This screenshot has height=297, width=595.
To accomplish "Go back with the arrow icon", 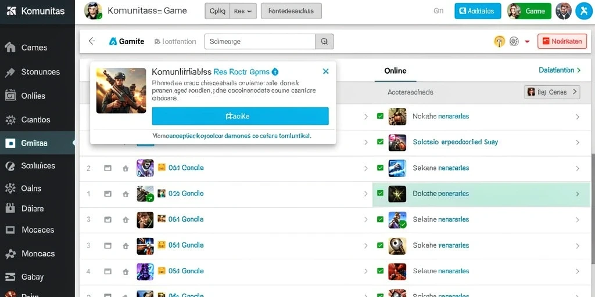I will pos(92,41).
